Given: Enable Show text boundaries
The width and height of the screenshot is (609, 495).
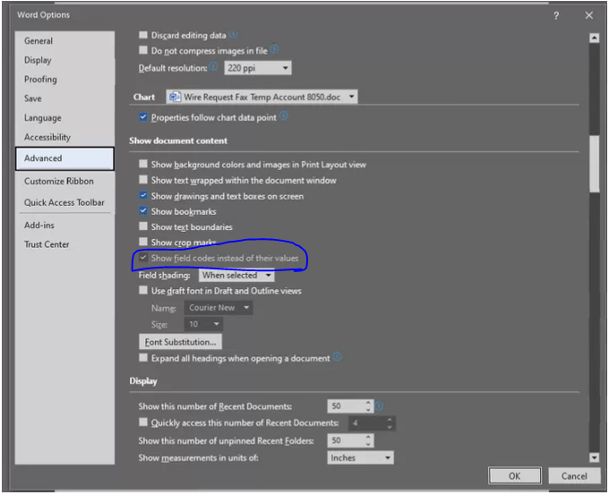Looking at the screenshot, I should point(143,226).
